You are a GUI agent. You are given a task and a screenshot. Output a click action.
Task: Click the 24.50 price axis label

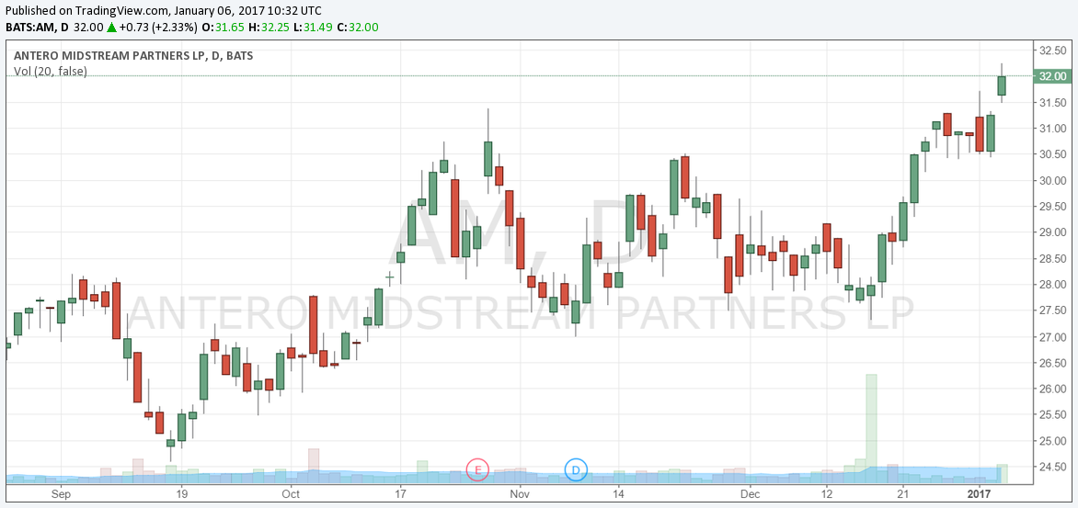[1052, 467]
